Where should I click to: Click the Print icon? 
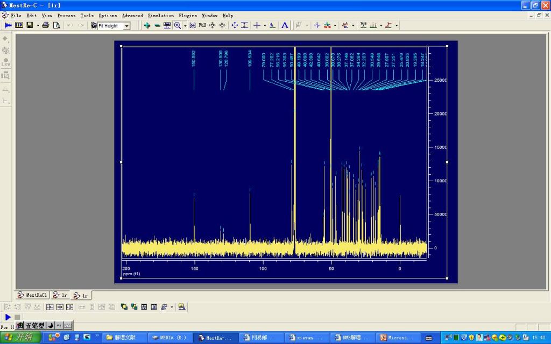(46, 25)
